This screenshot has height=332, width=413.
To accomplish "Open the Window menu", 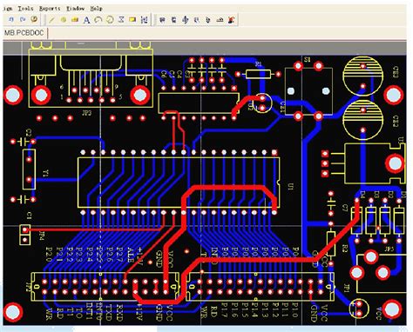I will pos(75,9).
